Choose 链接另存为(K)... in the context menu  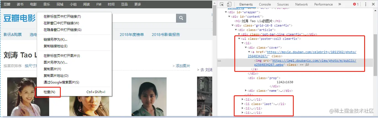pos(74,40)
